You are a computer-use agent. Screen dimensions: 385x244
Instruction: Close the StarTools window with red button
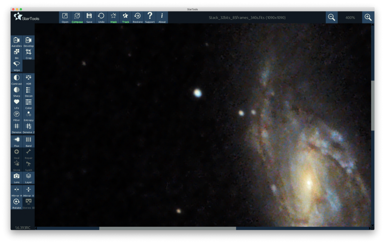coord(13,9)
